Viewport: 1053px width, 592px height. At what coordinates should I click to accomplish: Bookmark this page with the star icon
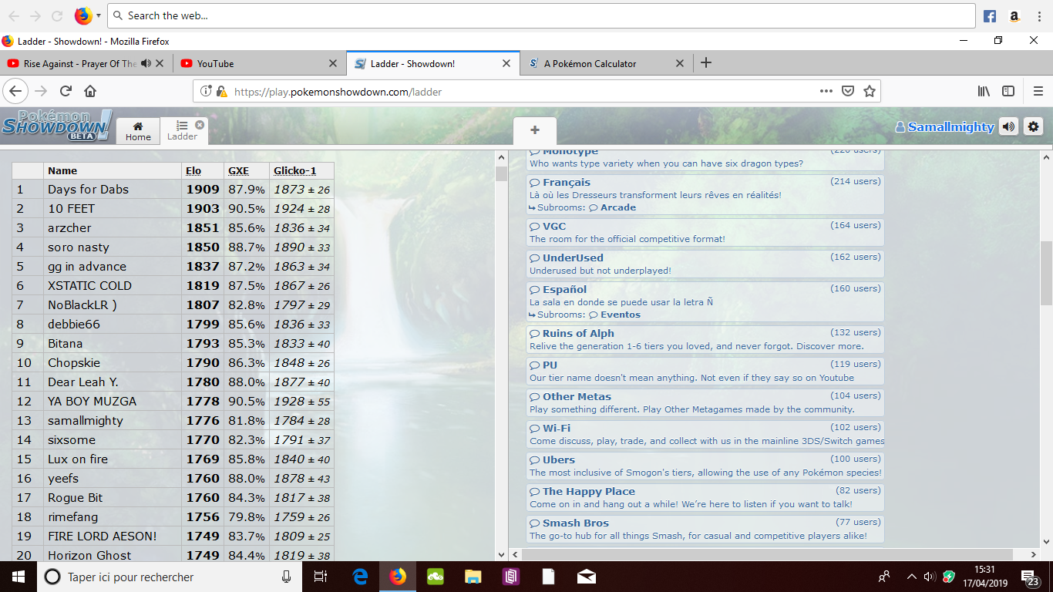(870, 91)
